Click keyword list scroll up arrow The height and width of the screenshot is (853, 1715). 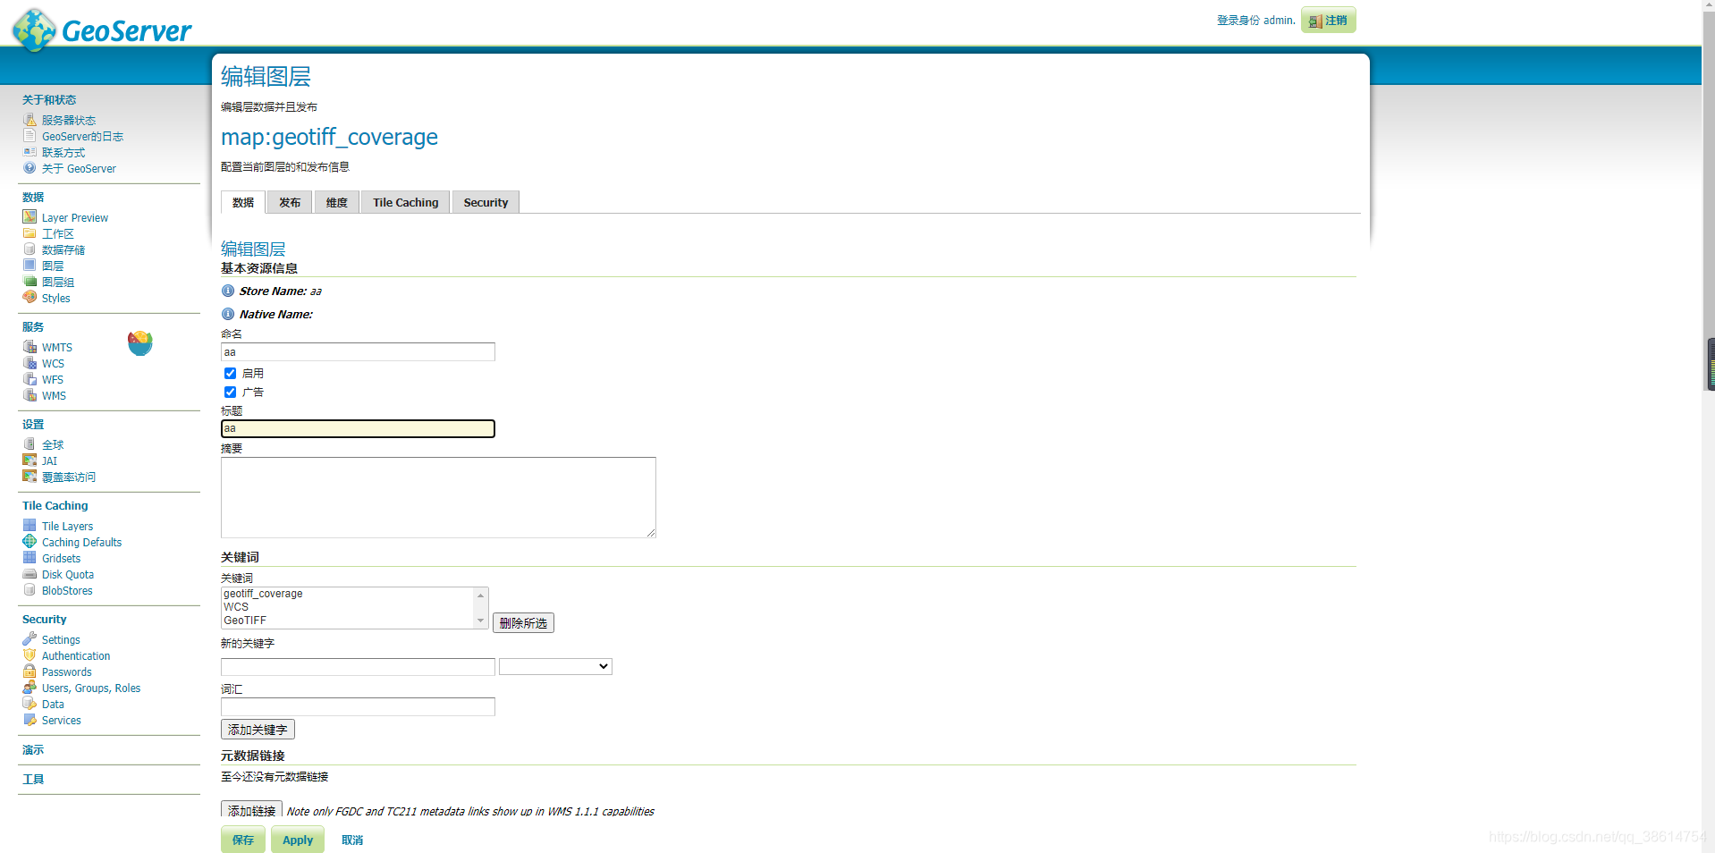[480, 595]
